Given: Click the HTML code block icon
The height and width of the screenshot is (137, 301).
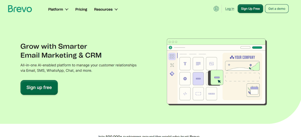Looking at the screenshot, I should pos(185,94).
